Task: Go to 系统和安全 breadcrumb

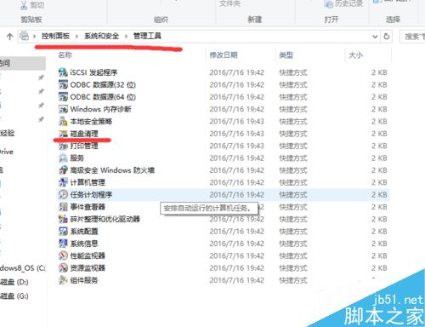Action: 101,36
